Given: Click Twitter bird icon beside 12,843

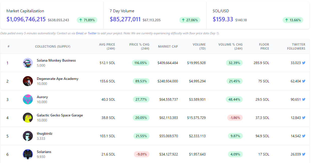Looking at the screenshot, I should point(304,118).
